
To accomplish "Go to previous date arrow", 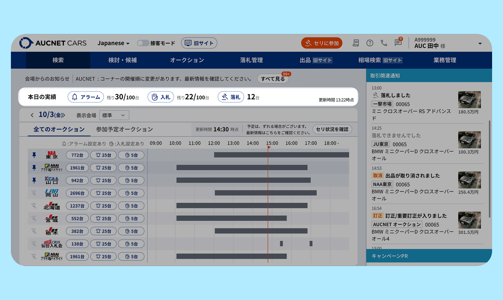I will pos(32,115).
